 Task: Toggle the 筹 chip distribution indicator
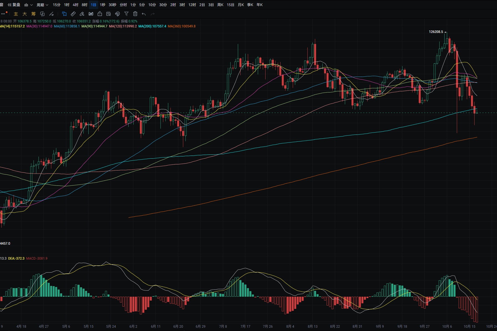[34, 14]
